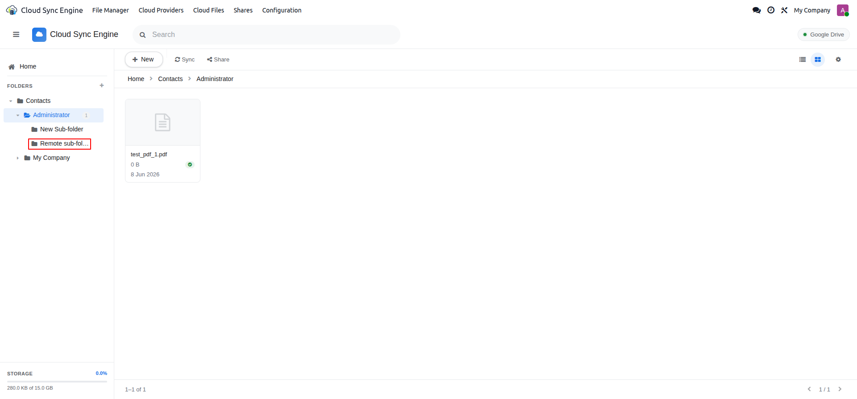This screenshot has width=857, height=399.
Task: Expand the My Company folder
Action: (18, 158)
